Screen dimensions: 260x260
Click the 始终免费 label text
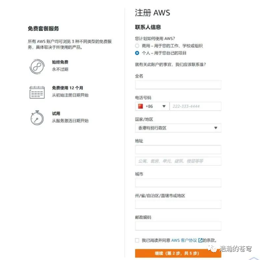pyautogui.click(x=60, y=62)
